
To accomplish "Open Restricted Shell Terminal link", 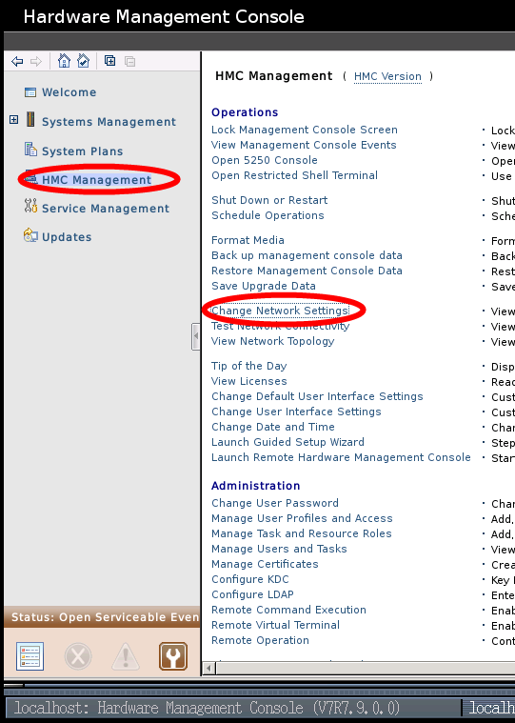I will tap(294, 175).
